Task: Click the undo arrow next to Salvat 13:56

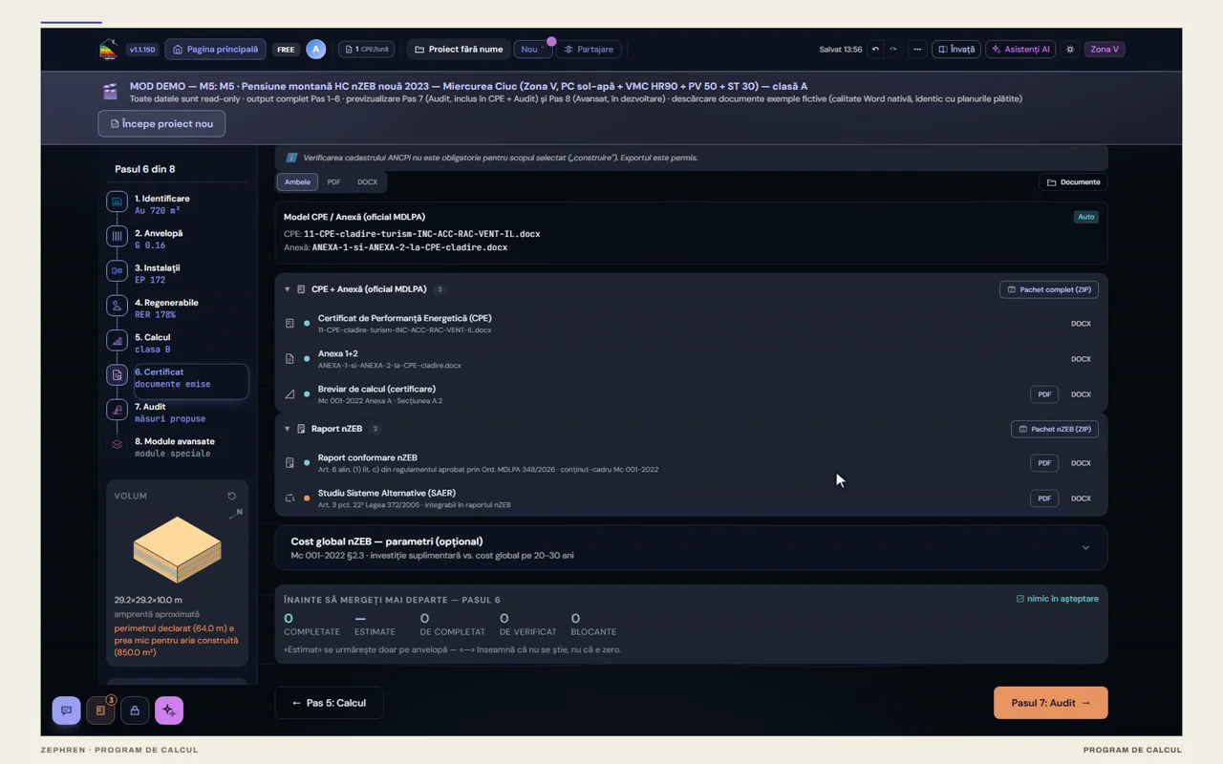Action: pos(875,50)
